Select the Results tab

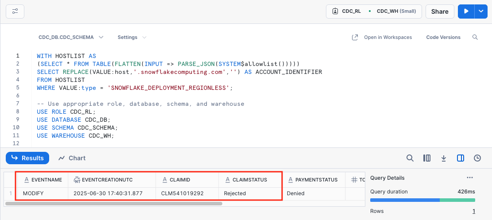(x=27, y=158)
